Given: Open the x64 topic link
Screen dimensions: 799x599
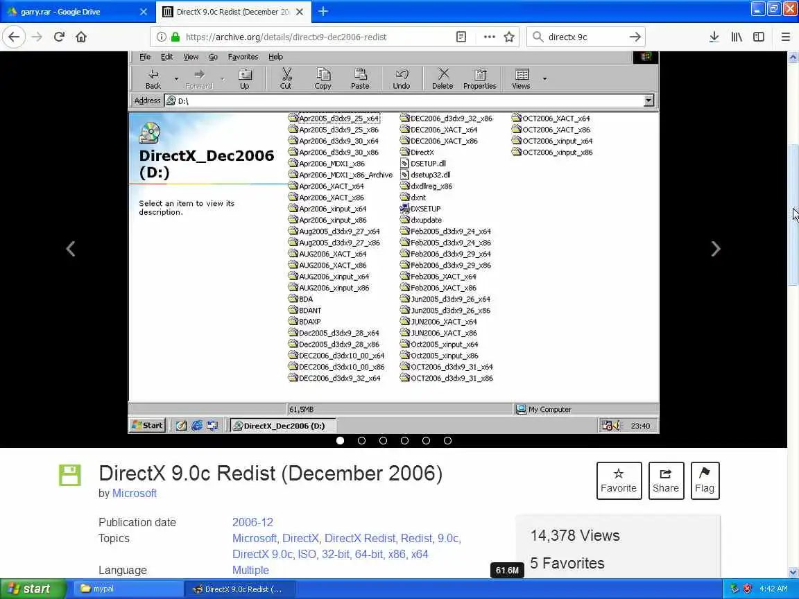Looking at the screenshot, I should click(x=420, y=554).
